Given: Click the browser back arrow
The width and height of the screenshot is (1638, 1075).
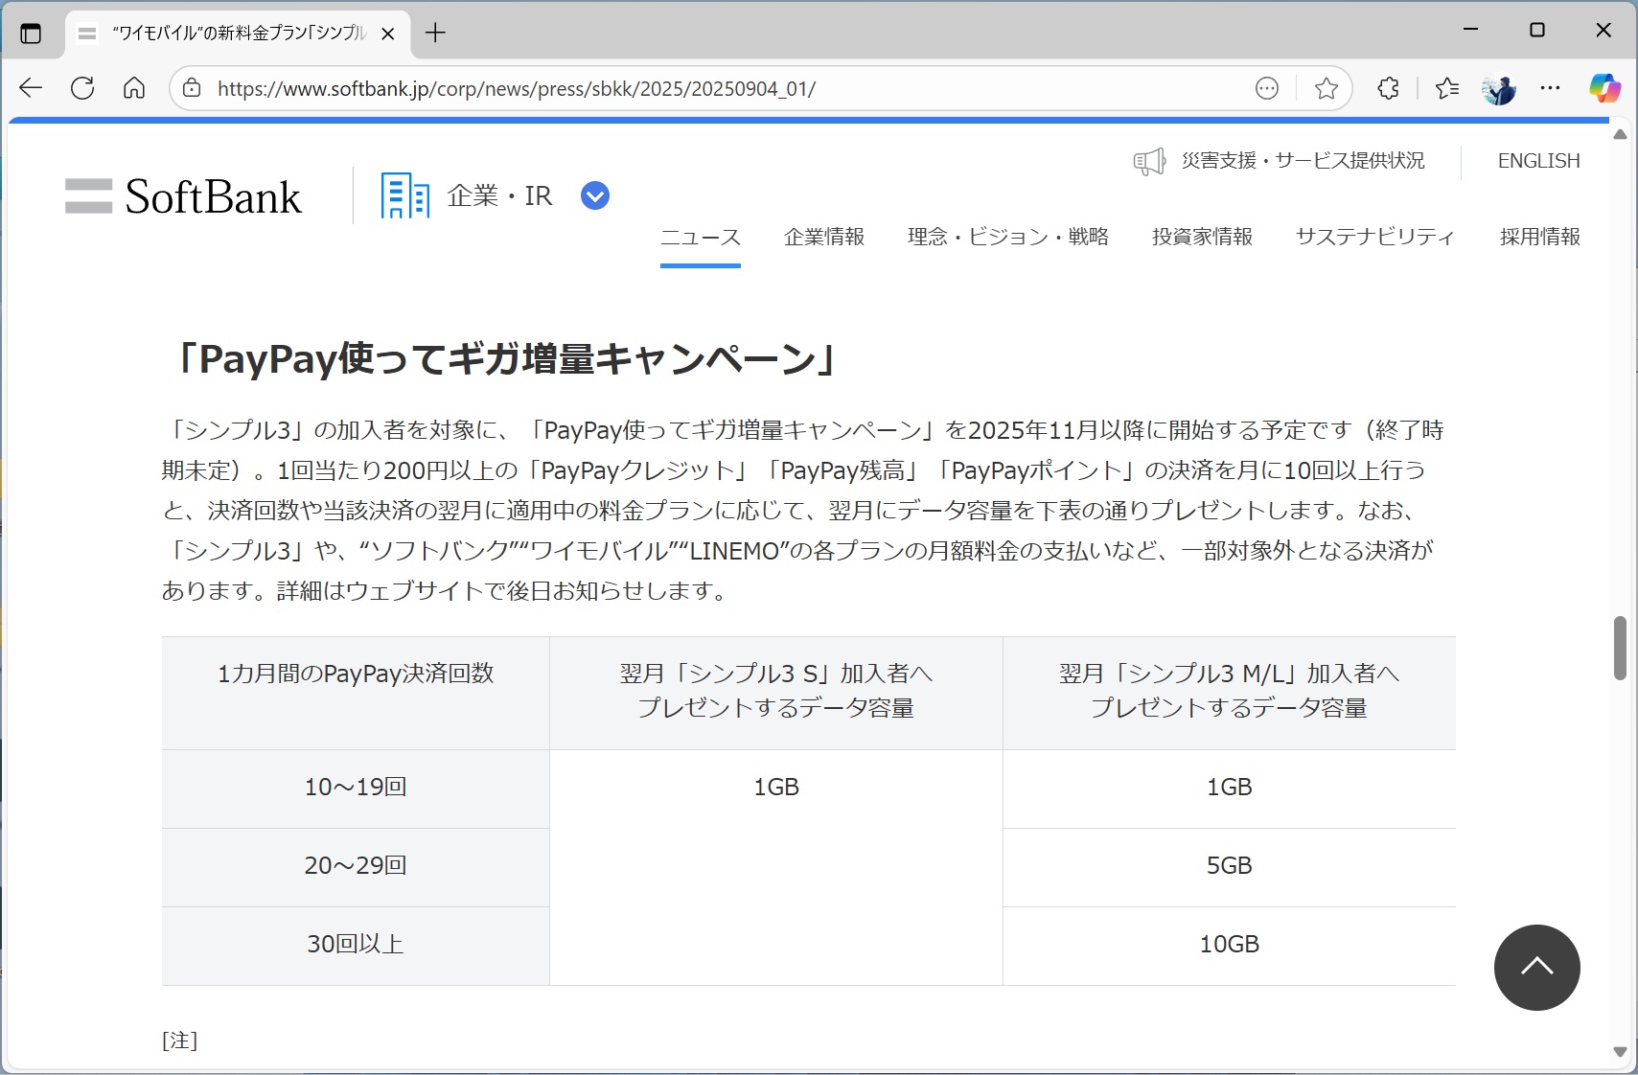Looking at the screenshot, I should [x=30, y=88].
